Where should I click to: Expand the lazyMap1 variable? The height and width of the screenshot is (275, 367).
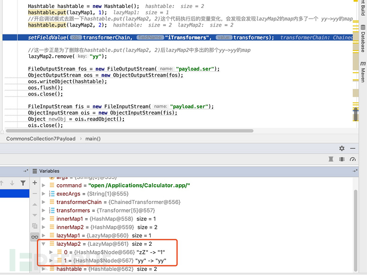(44, 236)
